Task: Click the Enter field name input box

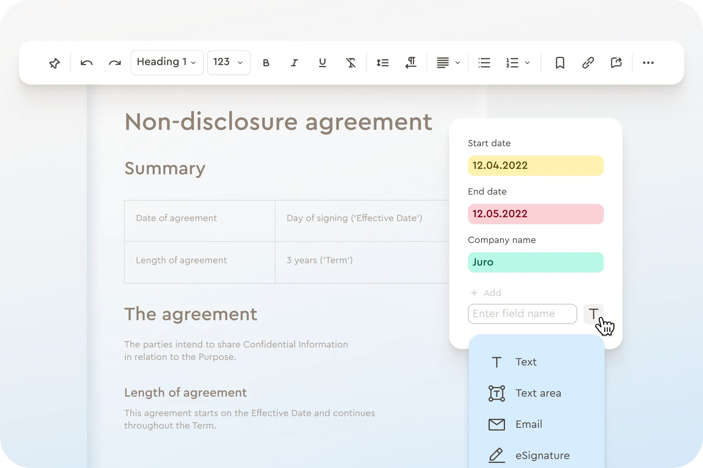Action: (522, 314)
